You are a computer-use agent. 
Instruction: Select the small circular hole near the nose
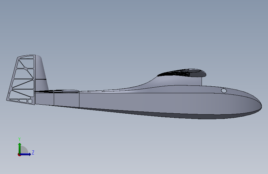tap(224, 91)
